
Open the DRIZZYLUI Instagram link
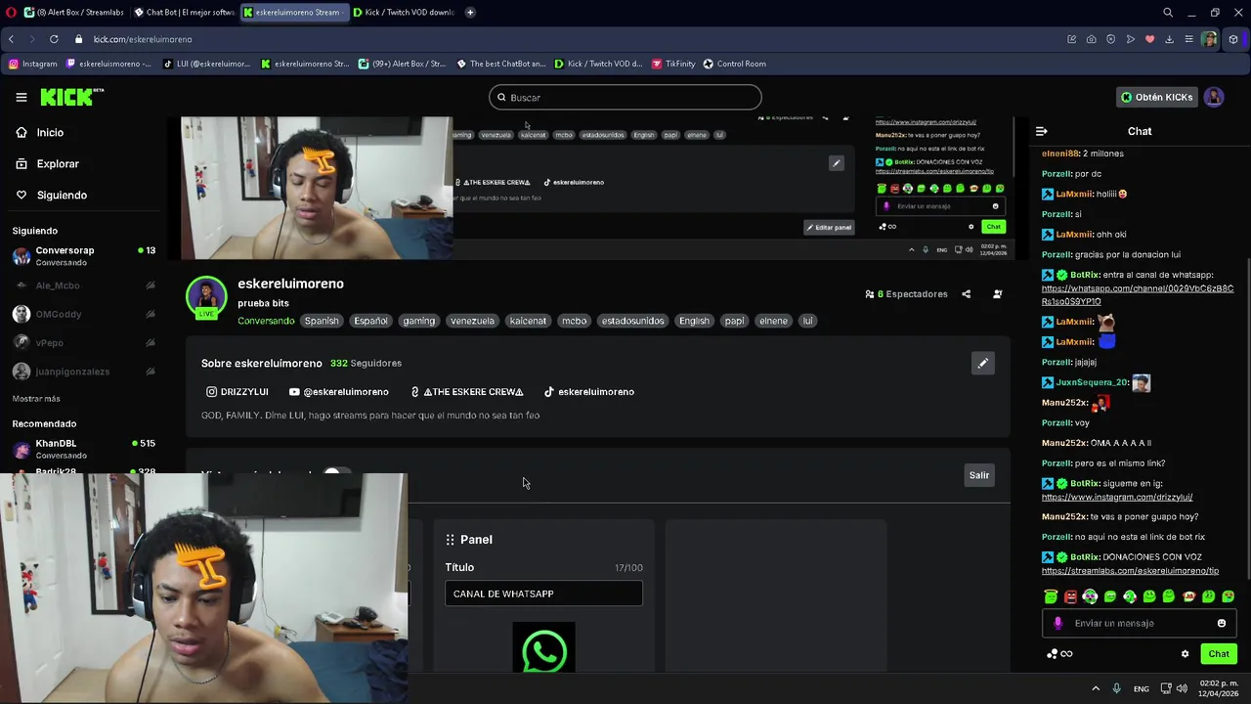coord(237,392)
